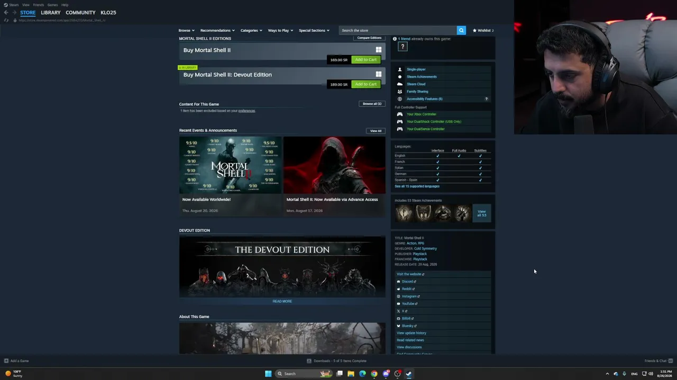The image size is (677, 380).
Task: Click the Add a Game plus icon
Action: point(6,361)
